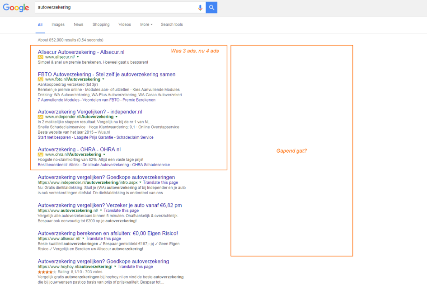Image resolution: width=427 pixels, height=290 pixels.
Task: Click the www.allsecur.nl/ ad display URL
Action: [x=60, y=57]
